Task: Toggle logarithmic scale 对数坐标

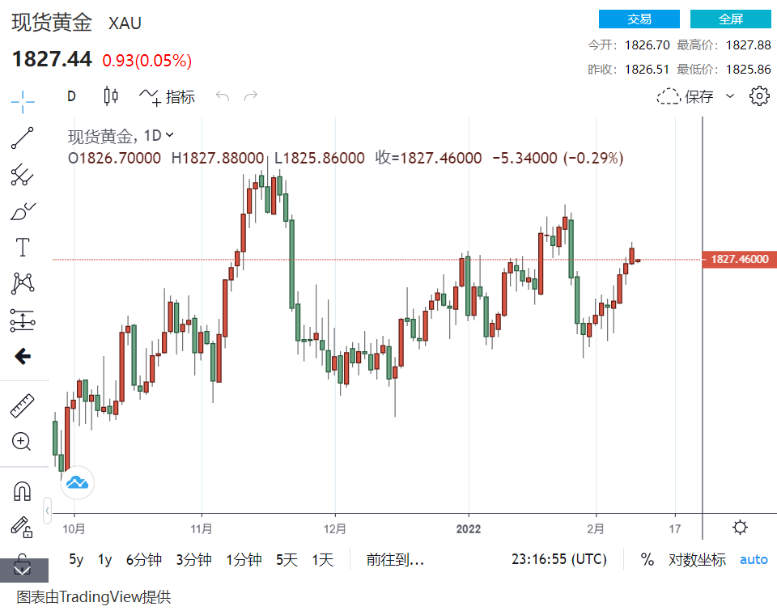Action: (696, 559)
